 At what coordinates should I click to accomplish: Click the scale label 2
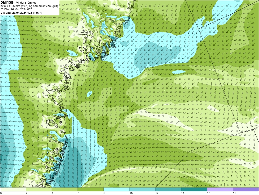pos(27,193)
